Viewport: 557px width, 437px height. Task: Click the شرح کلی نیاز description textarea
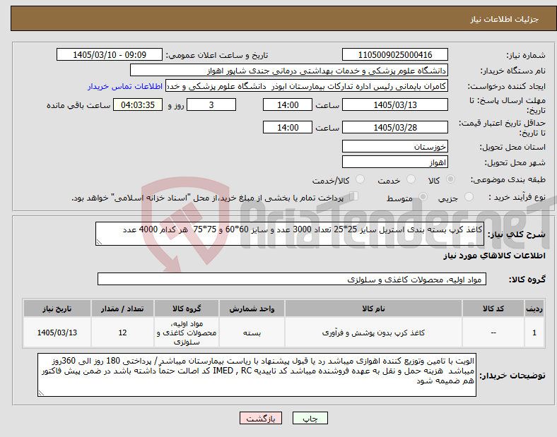click(x=290, y=234)
